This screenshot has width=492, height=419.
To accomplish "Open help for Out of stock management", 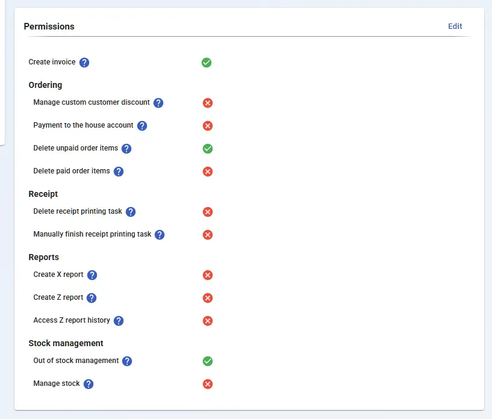I will [x=127, y=361].
